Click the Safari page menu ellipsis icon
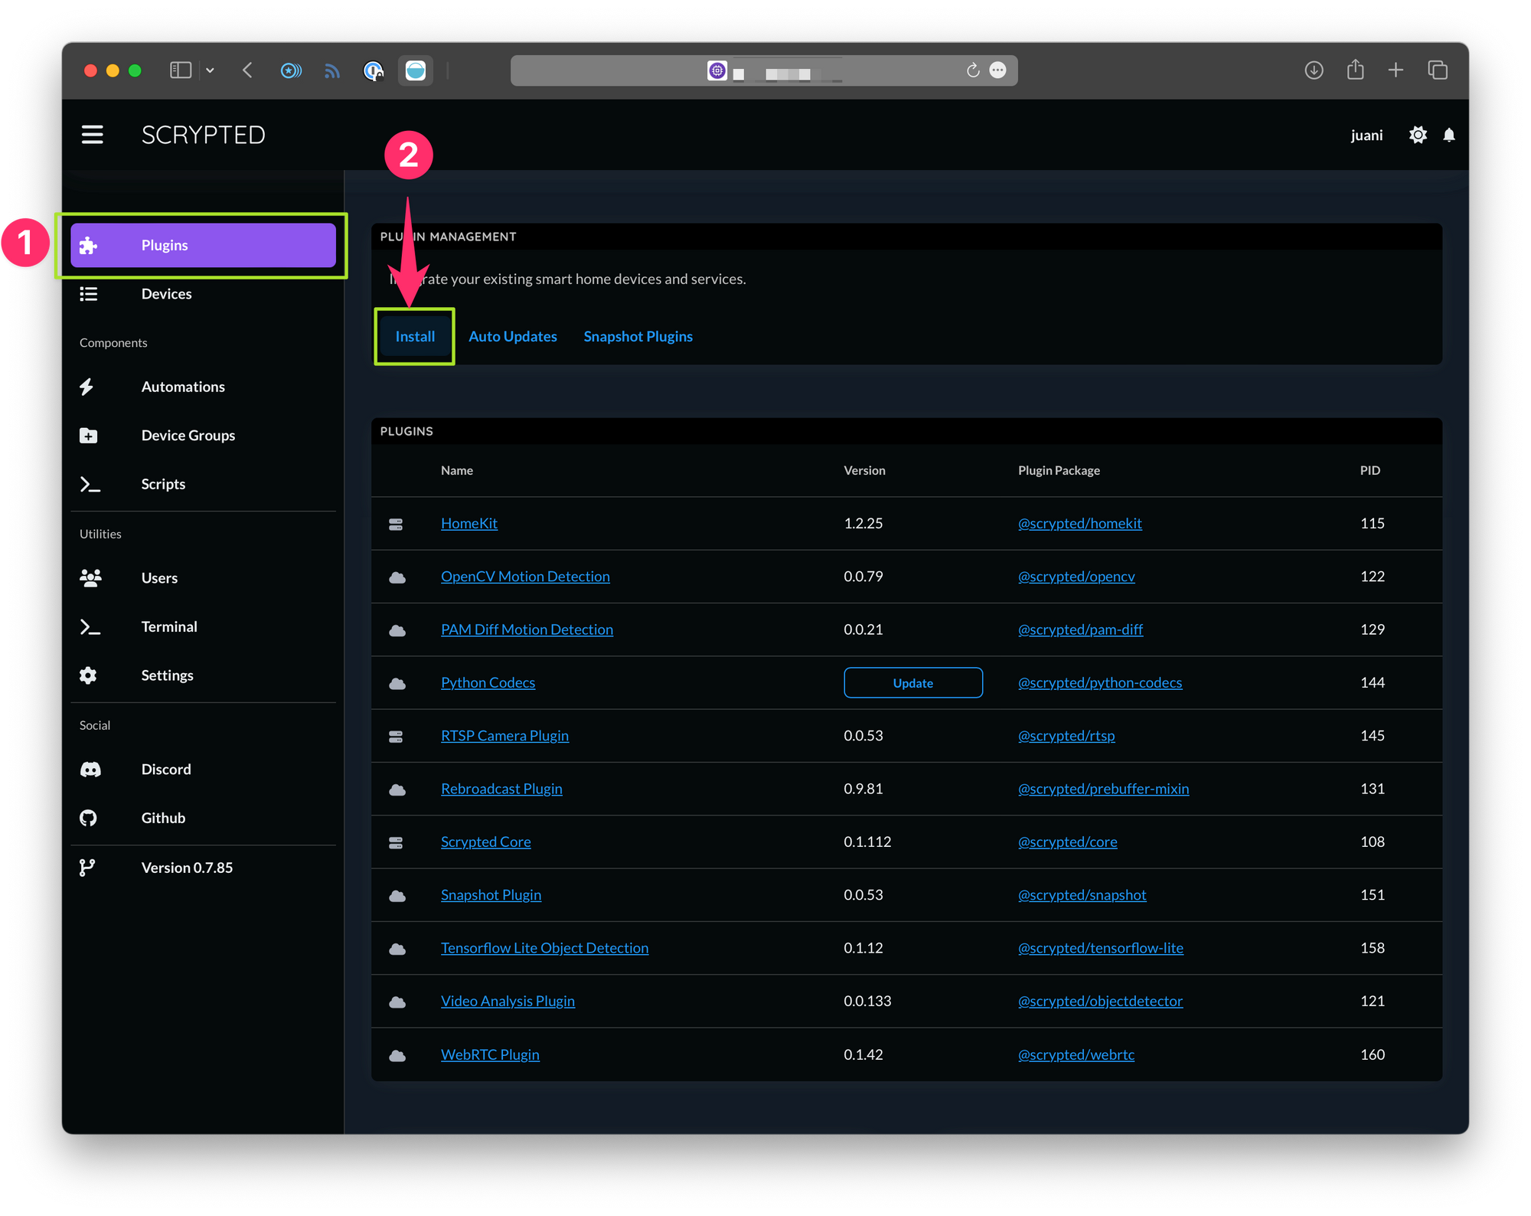The width and height of the screenshot is (1531, 1216). click(998, 70)
